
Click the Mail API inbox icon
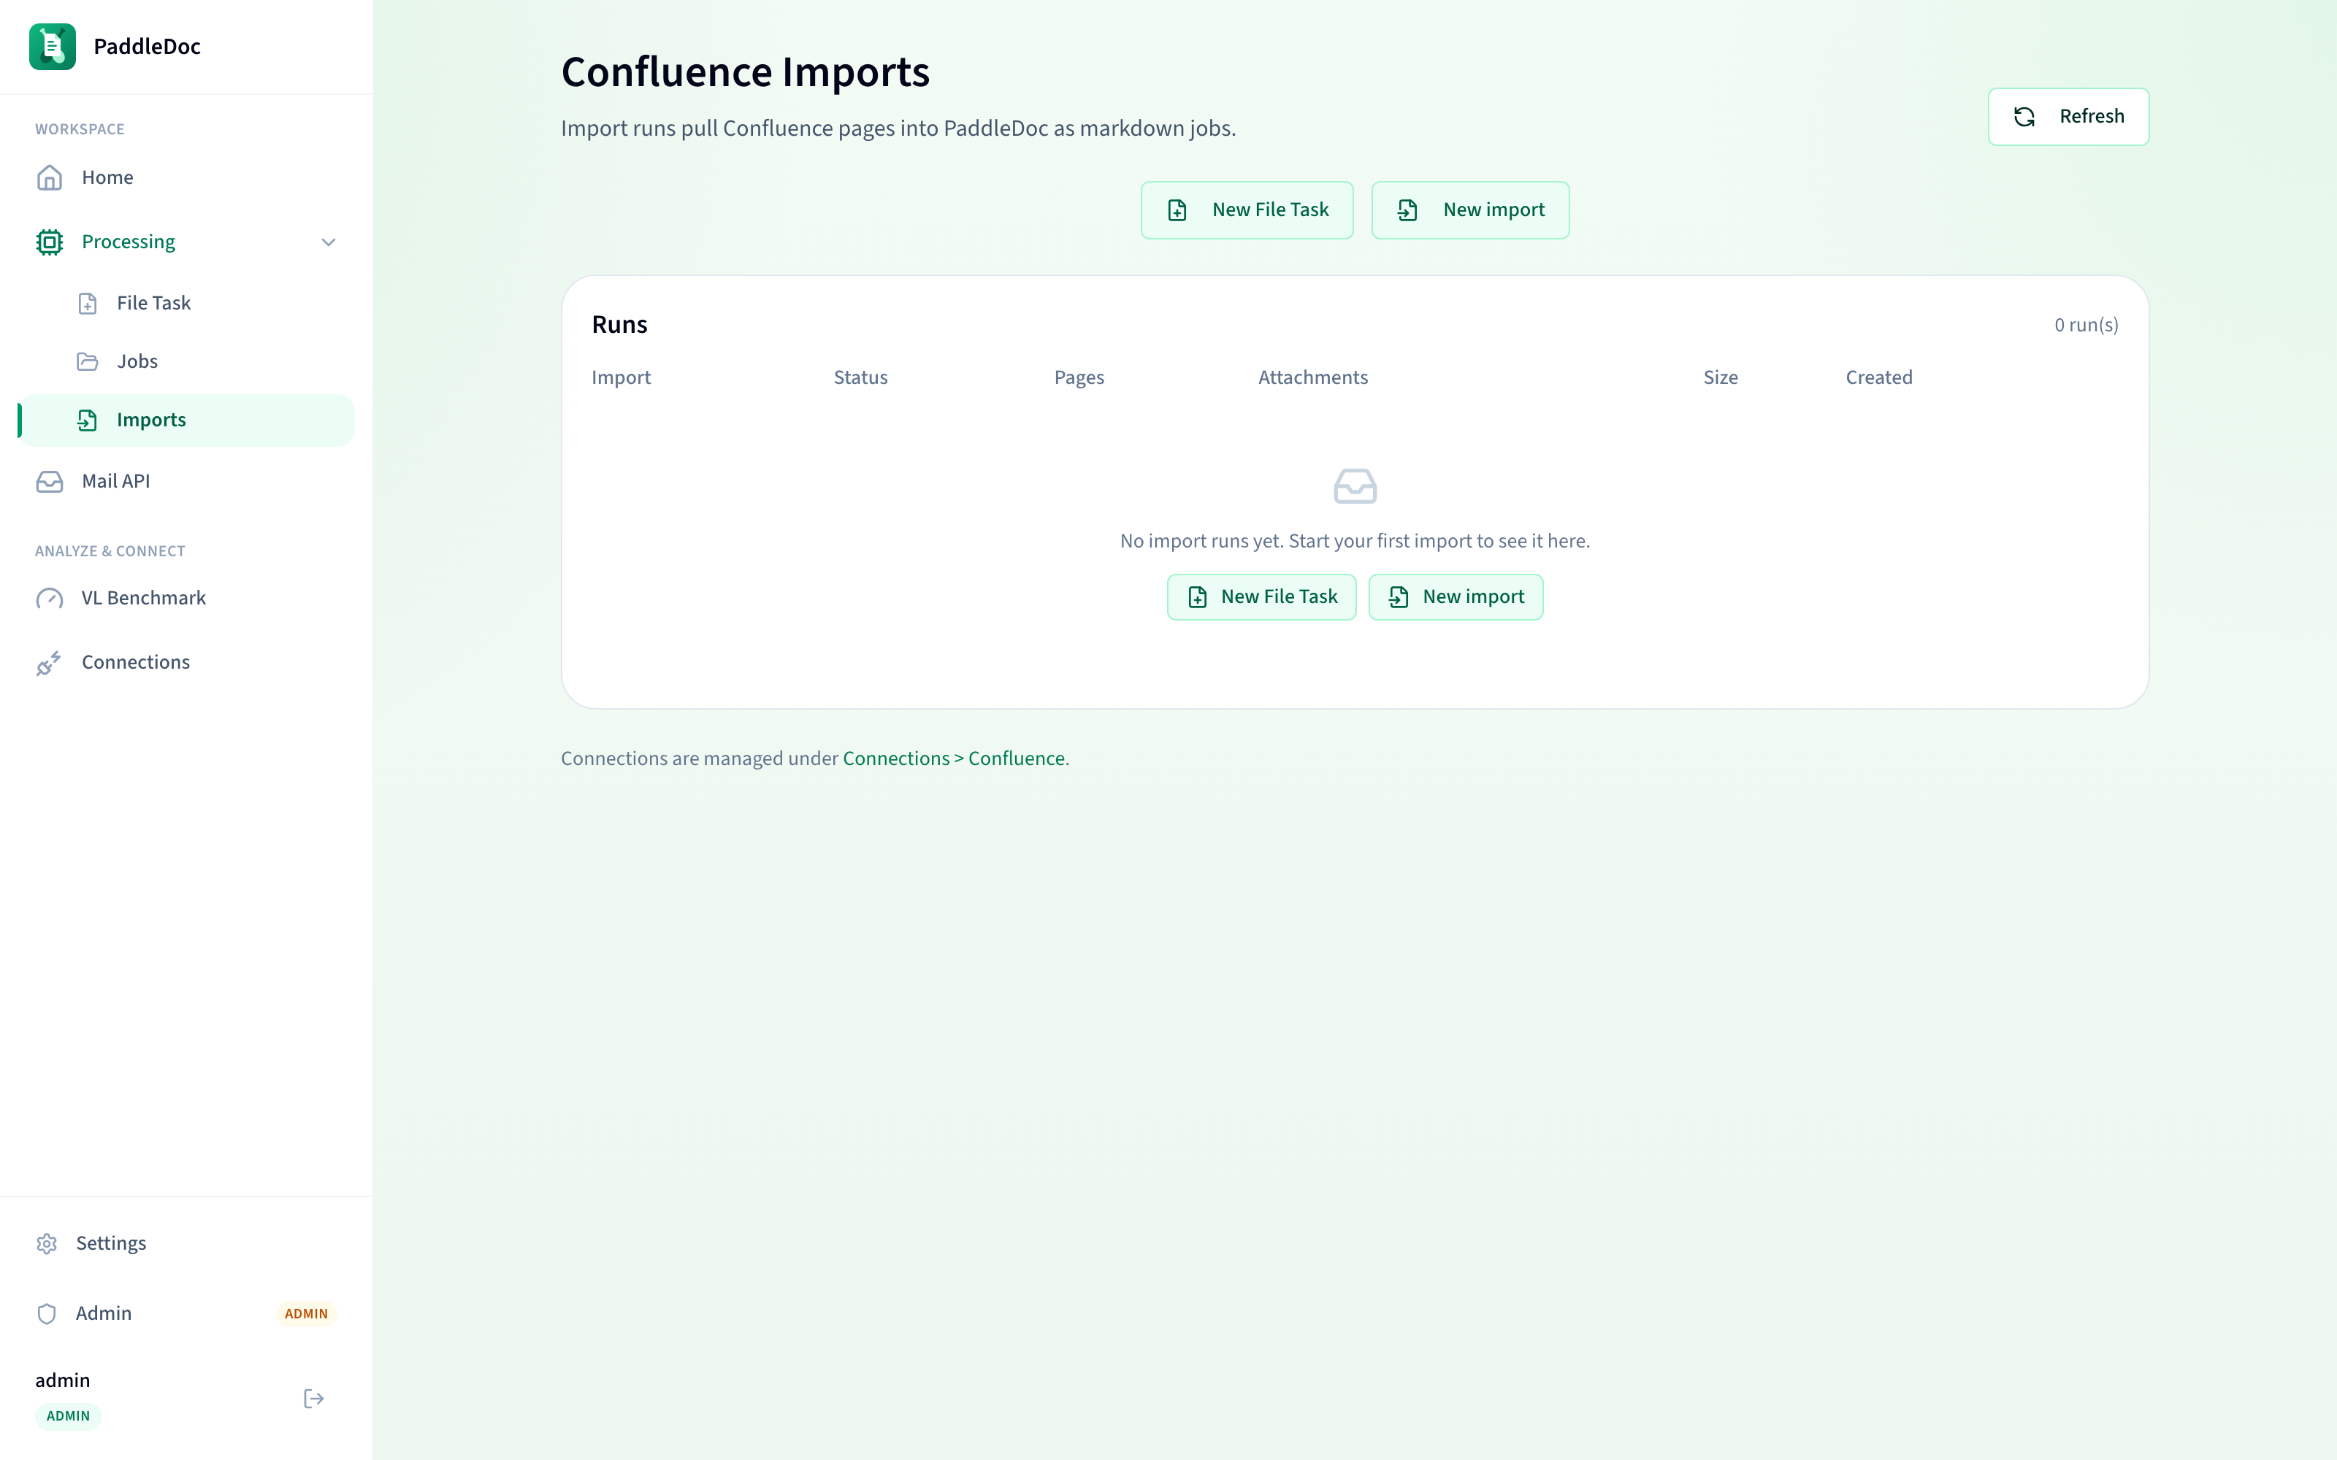(x=49, y=482)
